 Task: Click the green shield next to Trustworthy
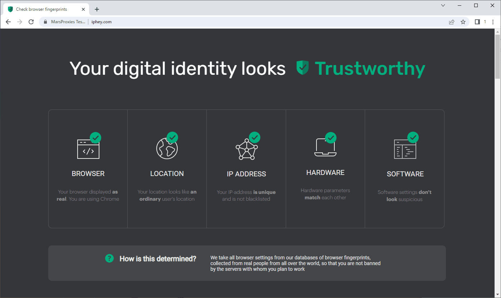point(303,68)
